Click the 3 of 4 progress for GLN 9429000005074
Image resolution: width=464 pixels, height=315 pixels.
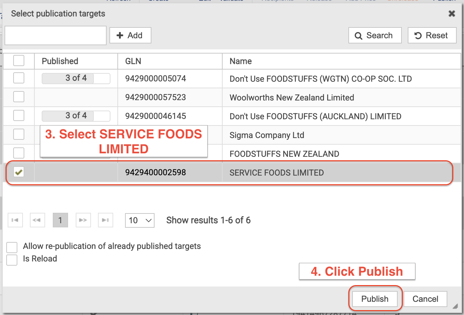point(76,78)
